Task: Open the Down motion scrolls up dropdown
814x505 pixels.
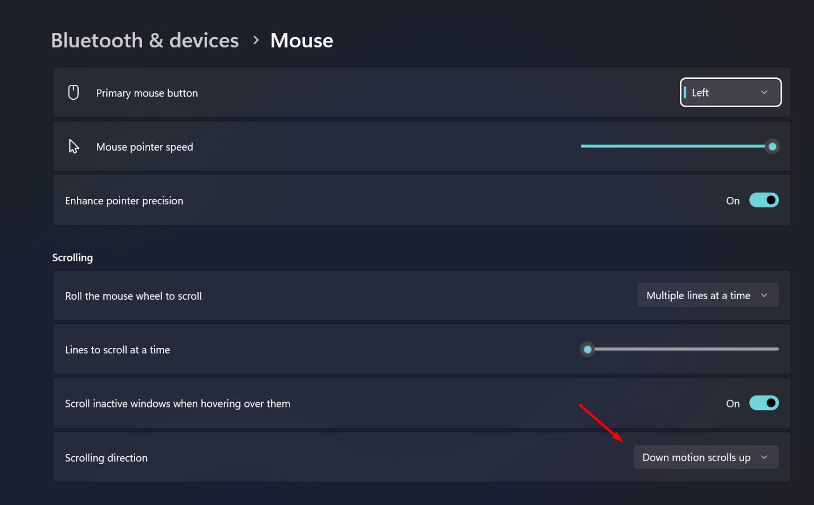Action: coord(705,457)
